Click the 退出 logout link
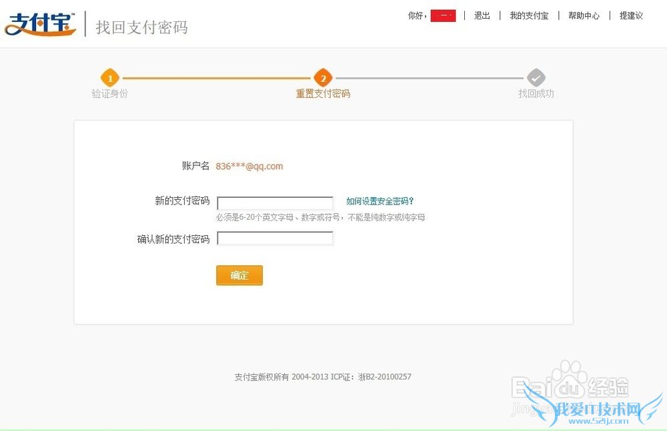 (x=482, y=16)
